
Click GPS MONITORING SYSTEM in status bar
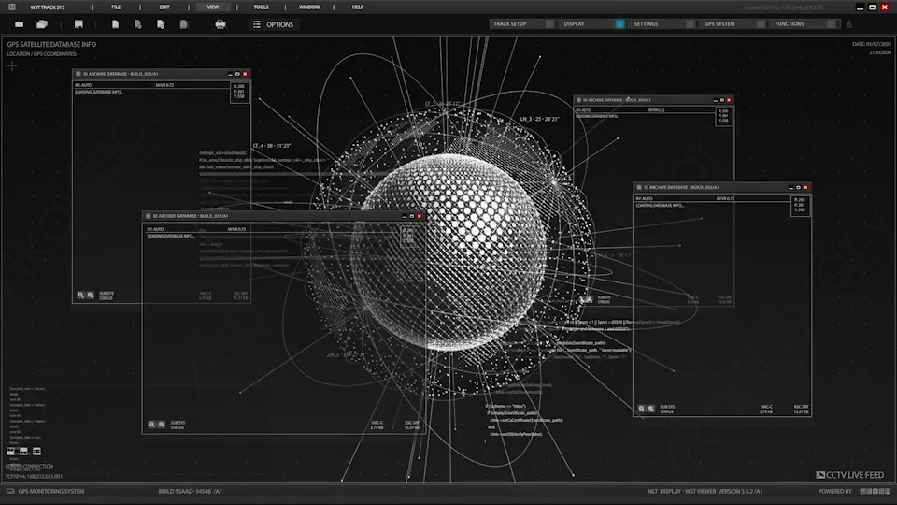pyautogui.click(x=50, y=491)
